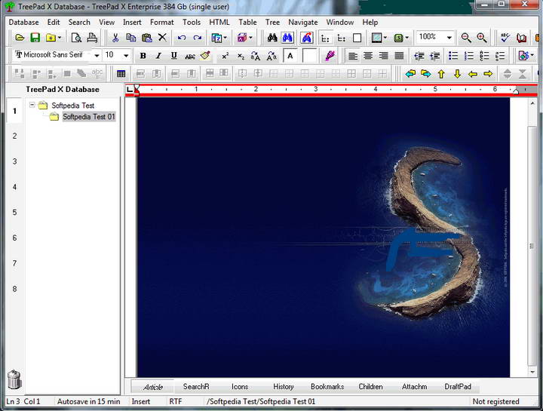The height and width of the screenshot is (411, 543).
Task: Open the insert object dropdown near list buttons
Action: [532, 55]
